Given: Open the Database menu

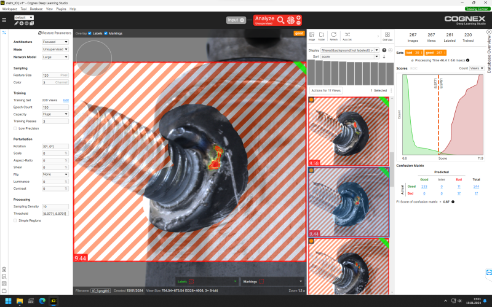Looking at the screenshot, I should click(x=36, y=9).
